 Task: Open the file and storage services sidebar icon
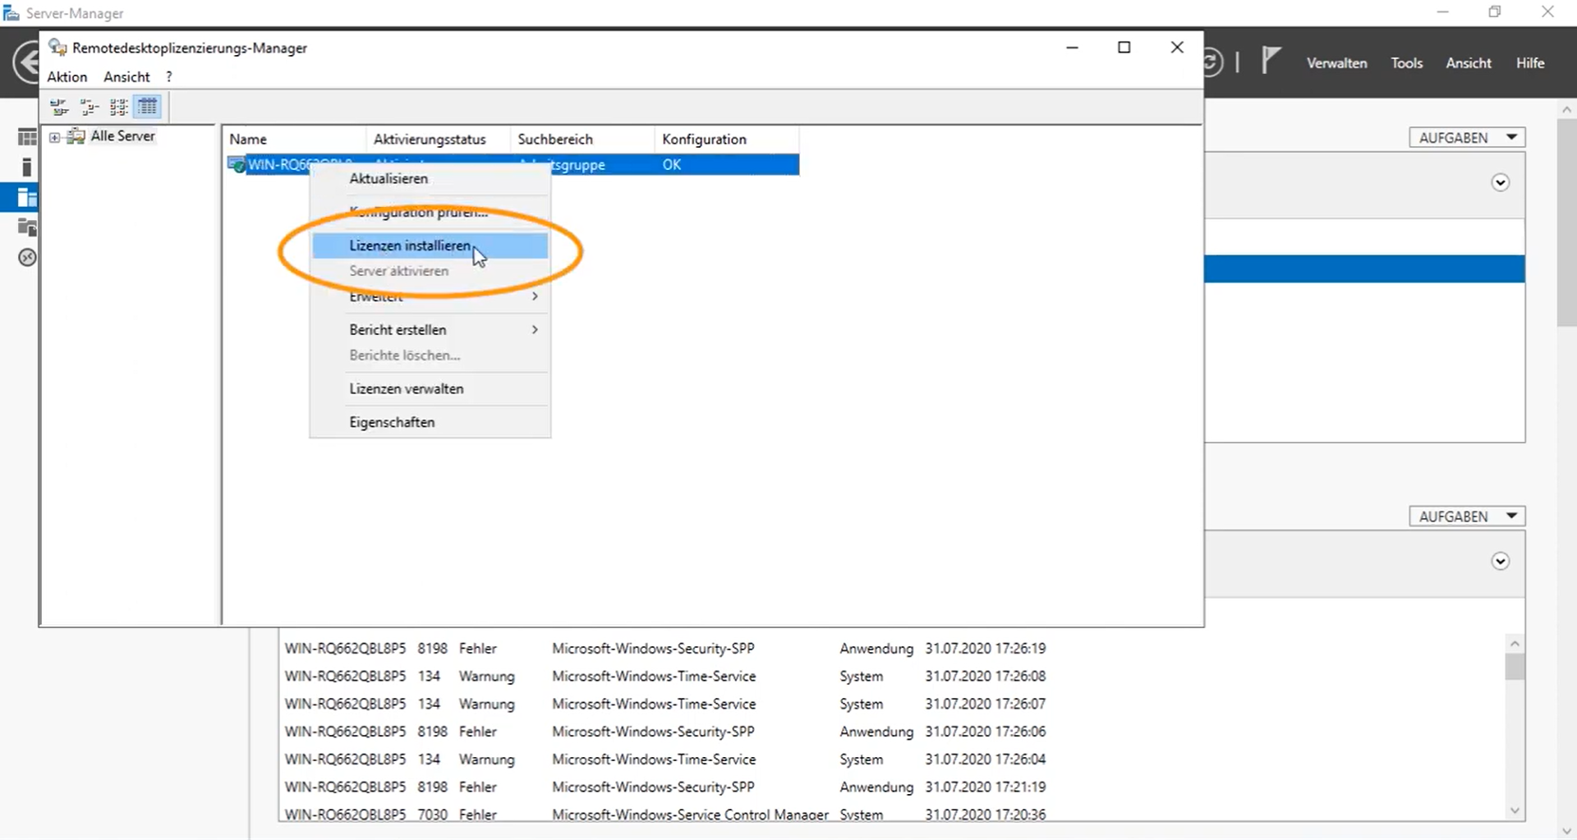[27, 227]
